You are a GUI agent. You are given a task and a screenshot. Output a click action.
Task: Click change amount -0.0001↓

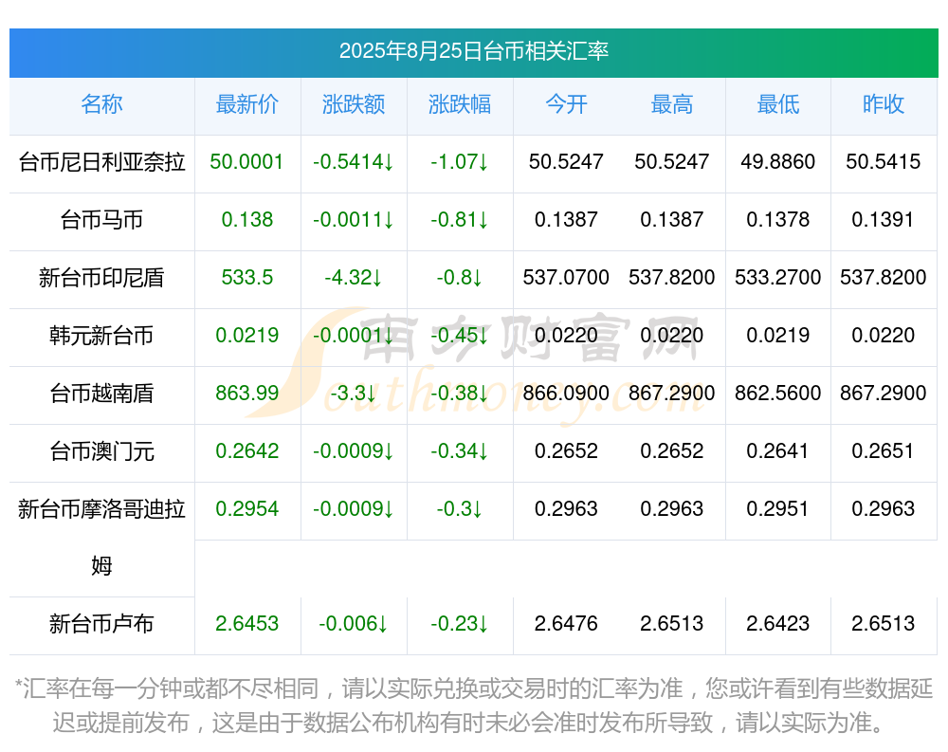tap(353, 335)
